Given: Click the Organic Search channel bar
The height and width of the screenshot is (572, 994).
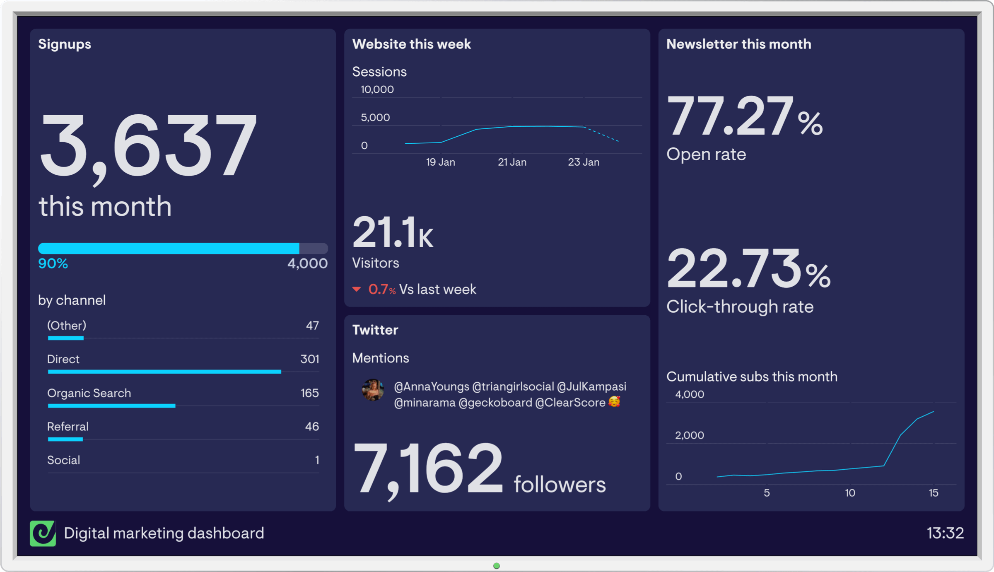Looking at the screenshot, I should (111, 405).
